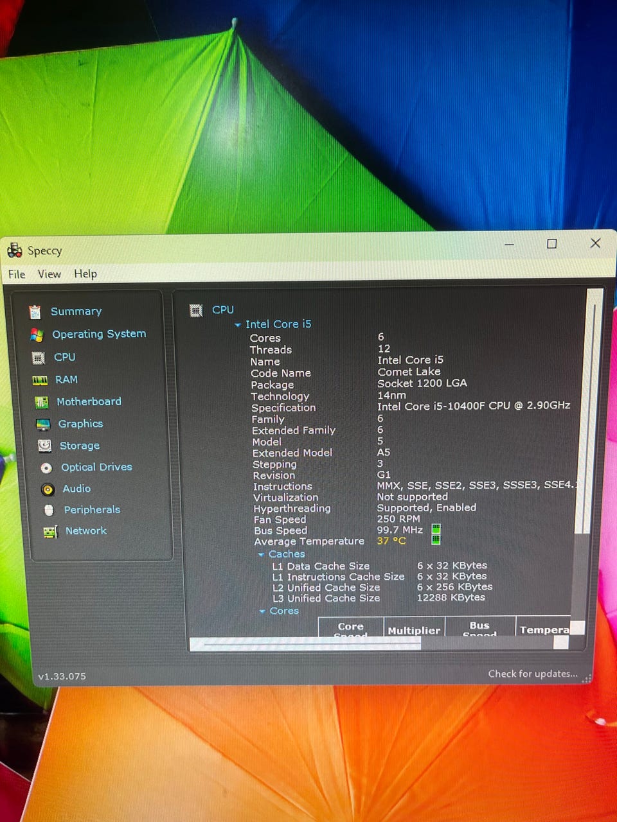
Task: Click the Virtualization Not supported value
Action: click(412, 497)
